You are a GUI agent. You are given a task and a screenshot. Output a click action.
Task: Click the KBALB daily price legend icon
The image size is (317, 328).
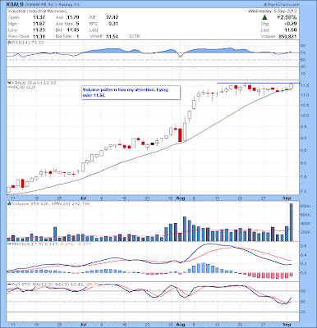9,83
